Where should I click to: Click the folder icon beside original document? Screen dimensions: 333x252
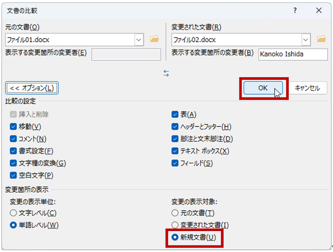154,39
